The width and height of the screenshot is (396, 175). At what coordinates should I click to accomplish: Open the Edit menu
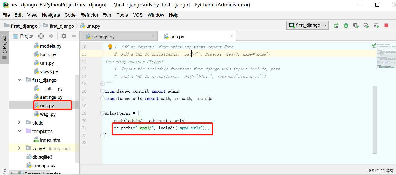[x=18, y=15]
